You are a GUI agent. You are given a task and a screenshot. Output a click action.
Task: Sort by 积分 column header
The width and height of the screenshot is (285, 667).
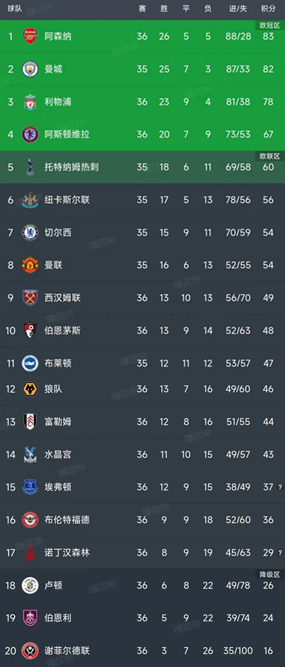click(x=268, y=9)
